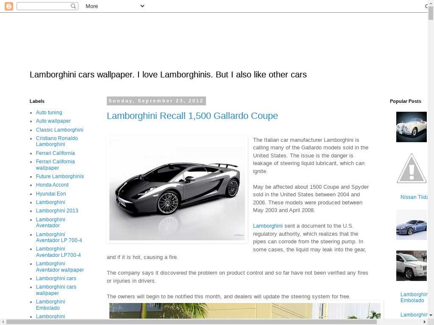
Task: Open the More dropdown menu
Action: (x=114, y=6)
